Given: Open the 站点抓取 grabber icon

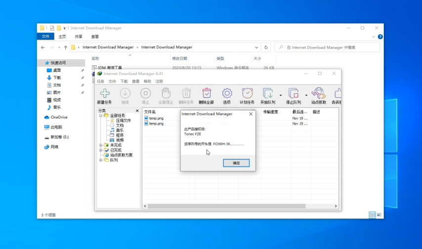Looking at the screenshot, I should (319, 93).
